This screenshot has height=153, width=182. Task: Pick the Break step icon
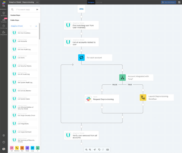[27, 148]
